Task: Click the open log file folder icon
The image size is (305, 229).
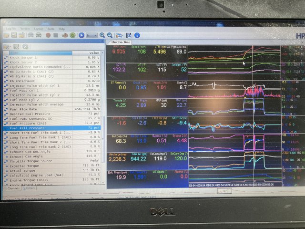Action: 7,35
